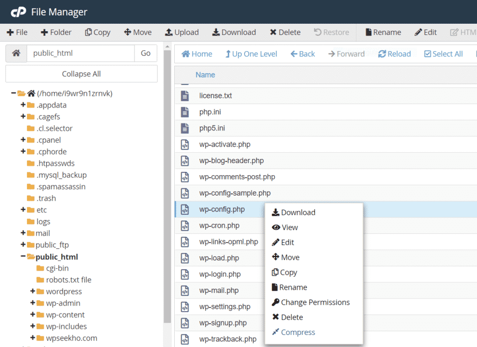Open the Upload tool
Viewport: 477px width, 347px height.
point(182,32)
